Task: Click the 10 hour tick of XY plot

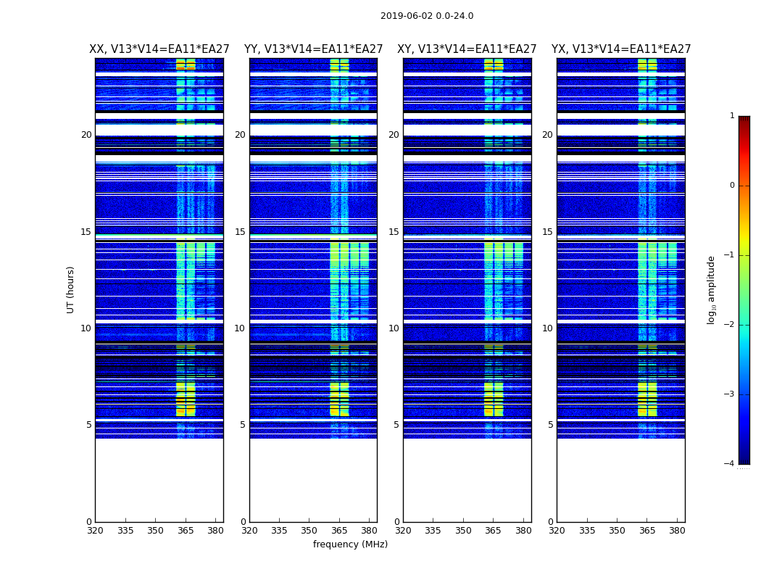Action: point(394,328)
